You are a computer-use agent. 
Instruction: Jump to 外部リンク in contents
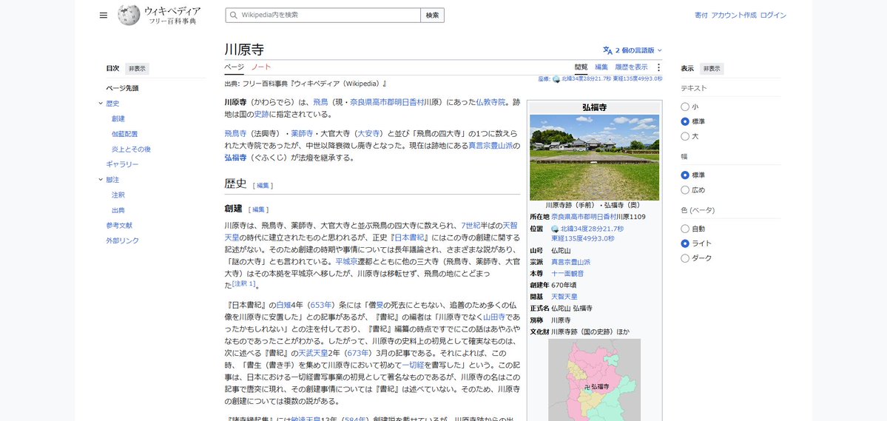(122, 240)
